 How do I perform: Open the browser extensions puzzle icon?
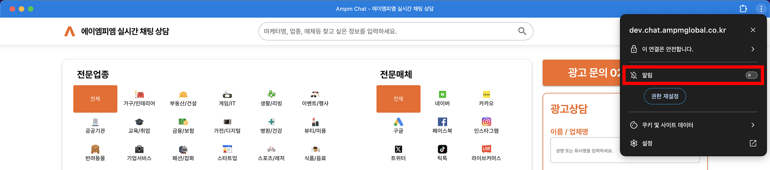click(743, 9)
